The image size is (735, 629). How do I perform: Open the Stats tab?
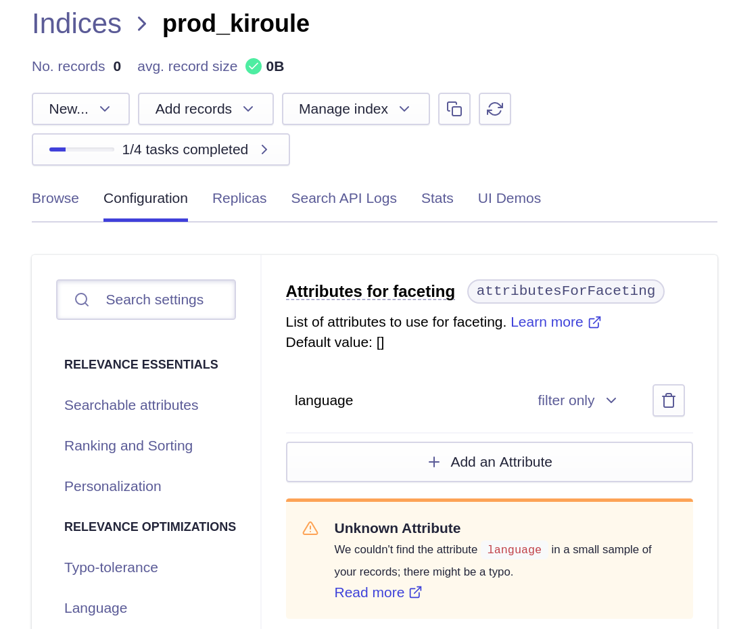(x=437, y=198)
